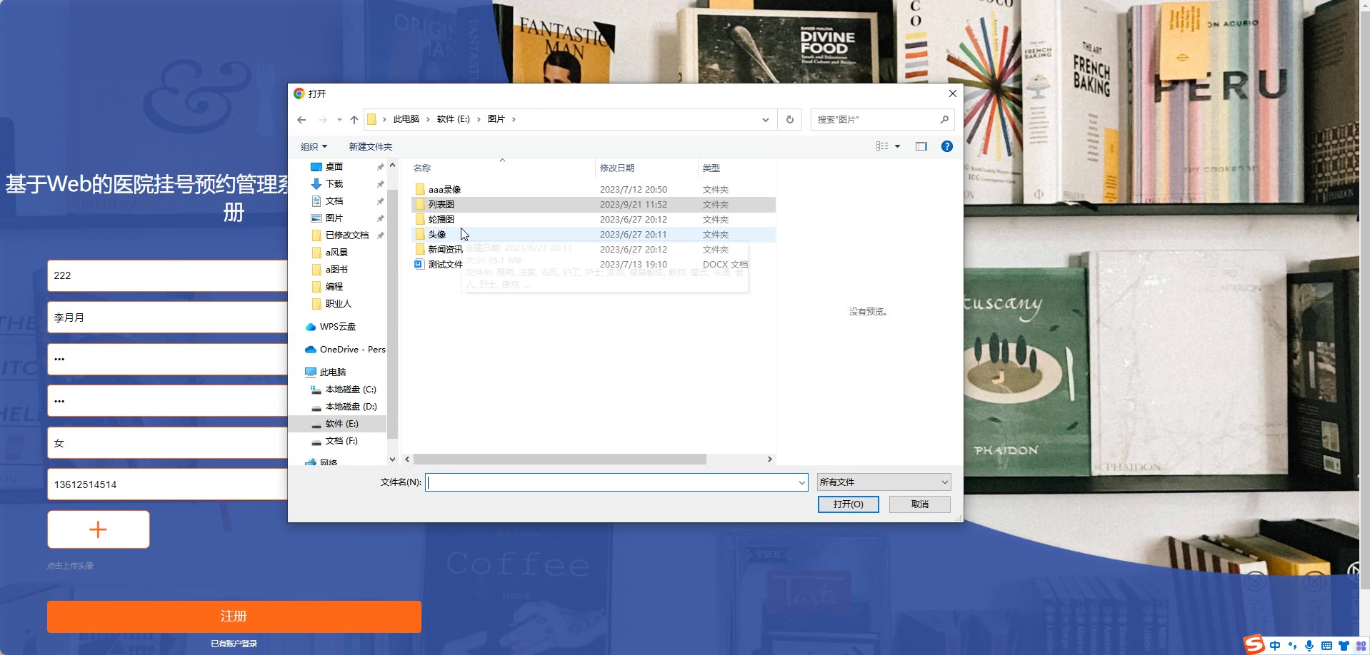Go up one folder level arrow

[354, 120]
